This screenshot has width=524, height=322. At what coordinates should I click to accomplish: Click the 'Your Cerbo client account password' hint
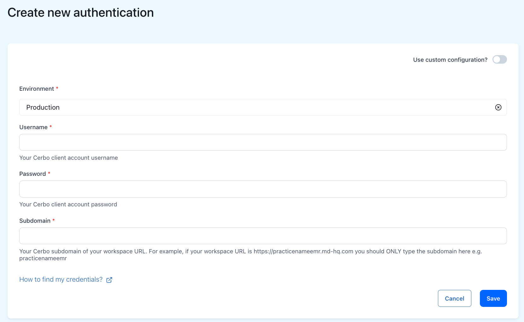68,204
